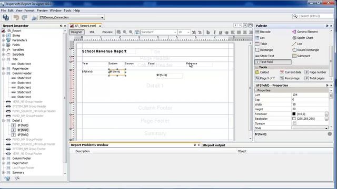The width and height of the screenshot is (337, 189).
Task: Select the Percentage tool
Action: click(290, 78)
